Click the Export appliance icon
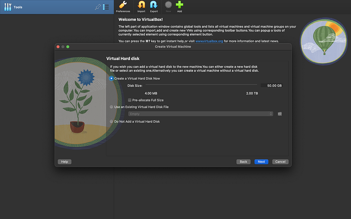The image size is (351, 219). click(x=154, y=7)
